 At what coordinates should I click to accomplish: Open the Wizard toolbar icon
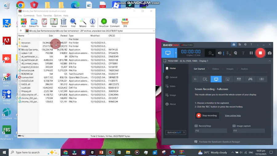tap(83, 23)
